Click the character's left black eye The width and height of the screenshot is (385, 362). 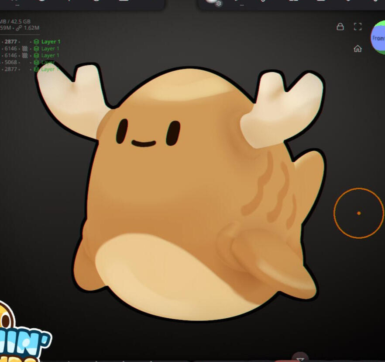coord(122,131)
